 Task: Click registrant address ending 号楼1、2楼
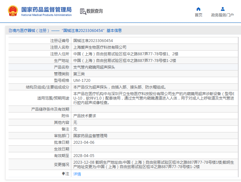pyautogui.click(x=126, y=54)
